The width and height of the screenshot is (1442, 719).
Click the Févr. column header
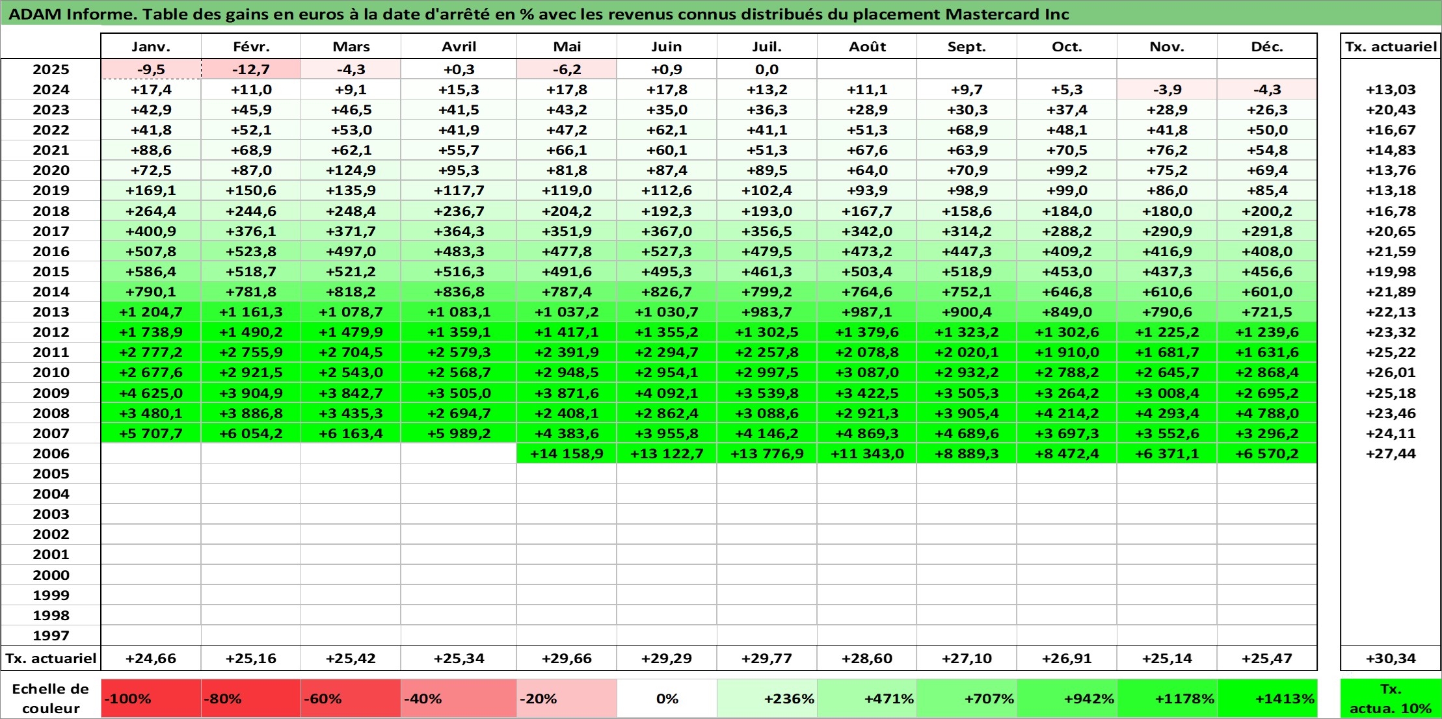coord(251,46)
